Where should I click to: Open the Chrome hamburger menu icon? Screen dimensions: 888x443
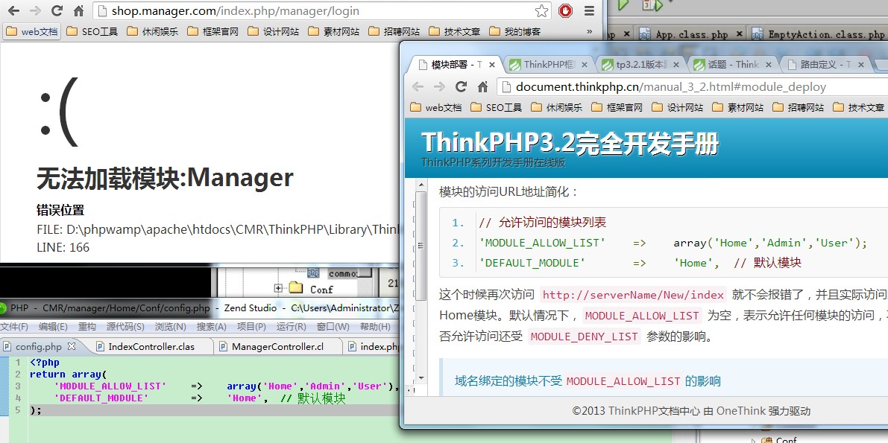tap(589, 11)
